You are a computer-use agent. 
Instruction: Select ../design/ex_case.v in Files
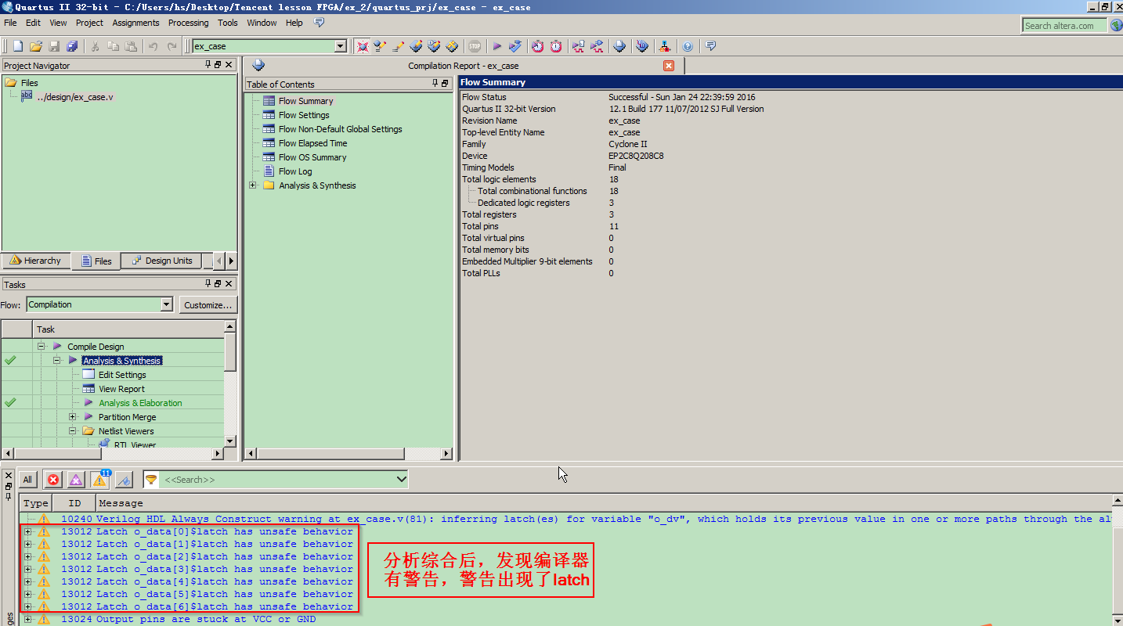[74, 97]
